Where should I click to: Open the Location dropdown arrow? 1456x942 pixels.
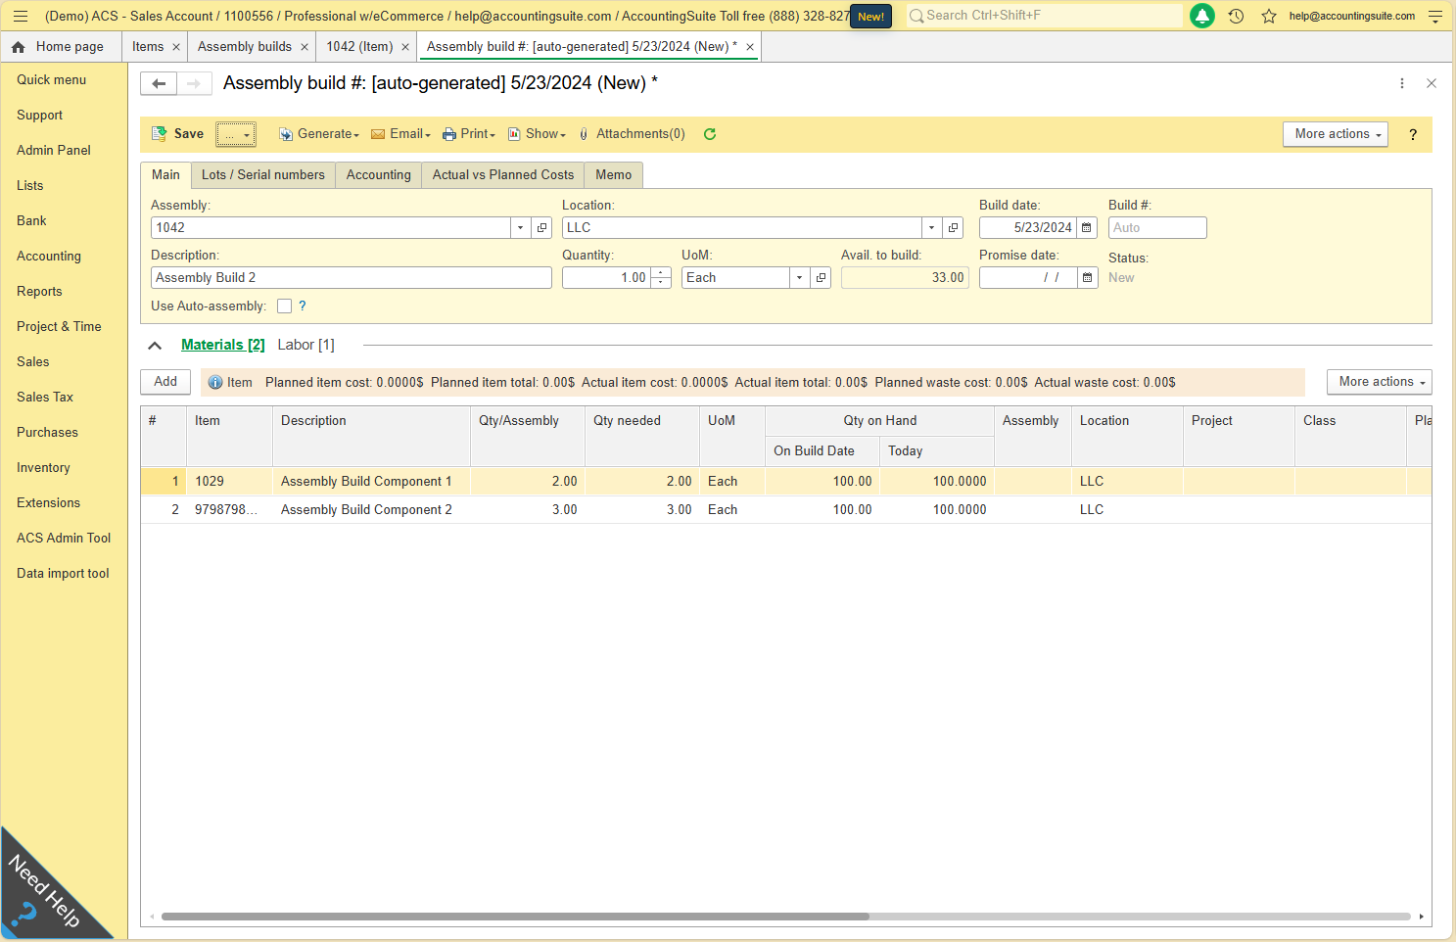point(931,227)
